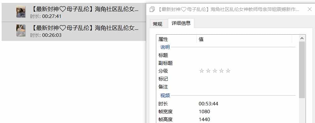315x123 pixels.
Task: Click the 备注 value field
Action: tap(247, 87)
